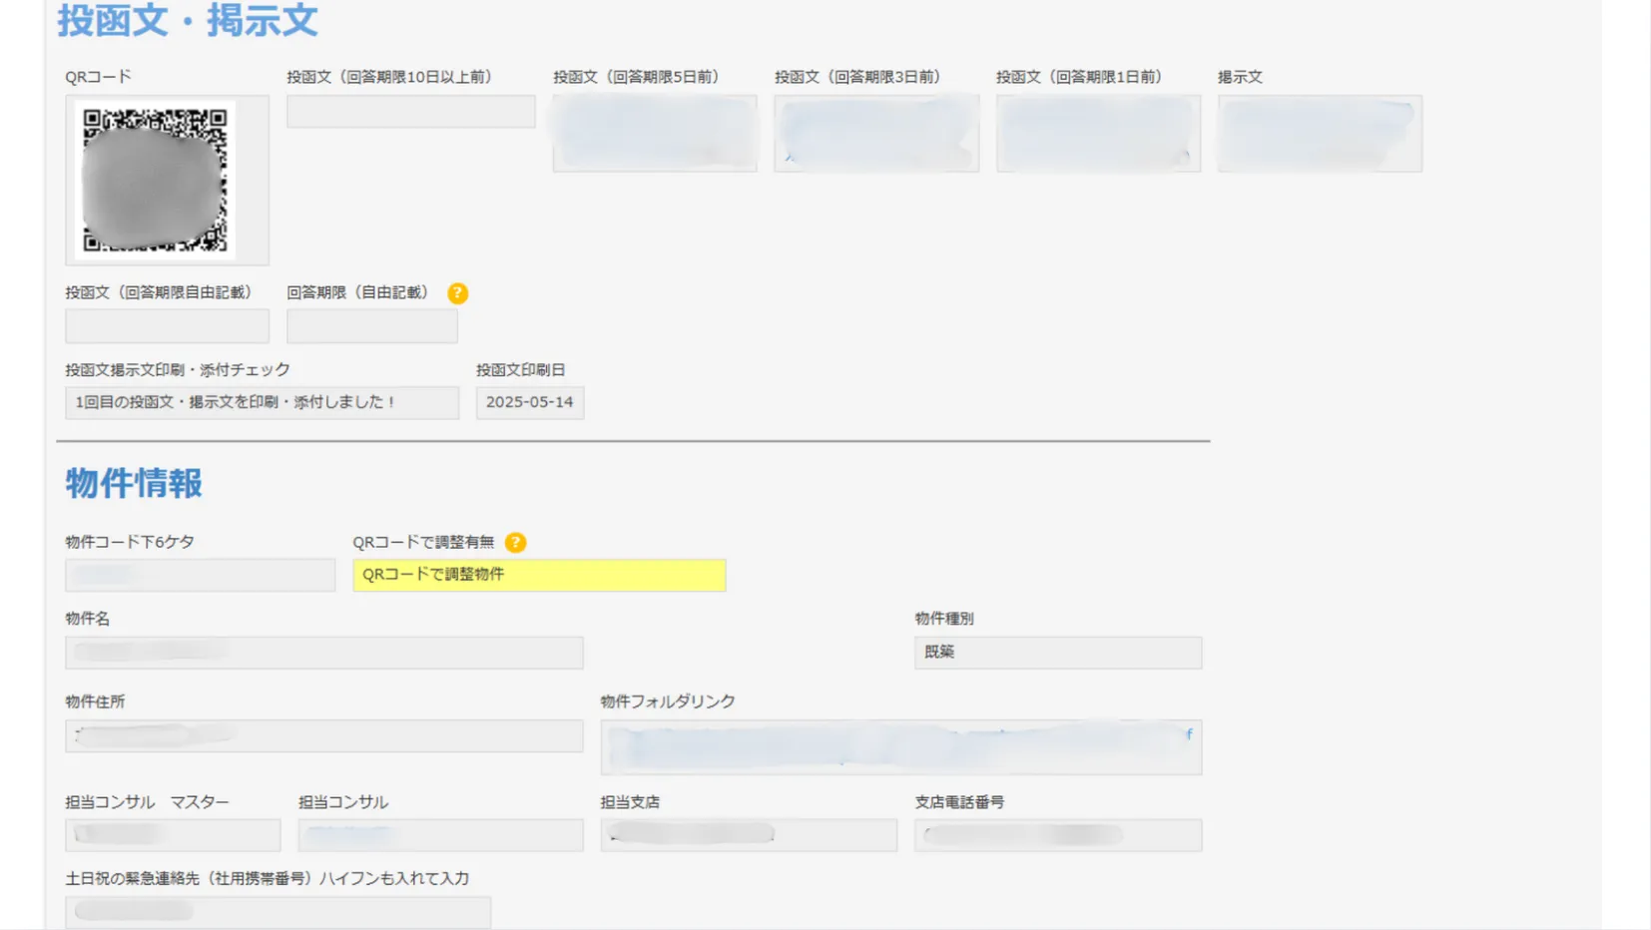This screenshot has height=930, width=1651.
Task: Open the 投函文掲示文印刷・添付チェック field
Action: click(x=262, y=403)
